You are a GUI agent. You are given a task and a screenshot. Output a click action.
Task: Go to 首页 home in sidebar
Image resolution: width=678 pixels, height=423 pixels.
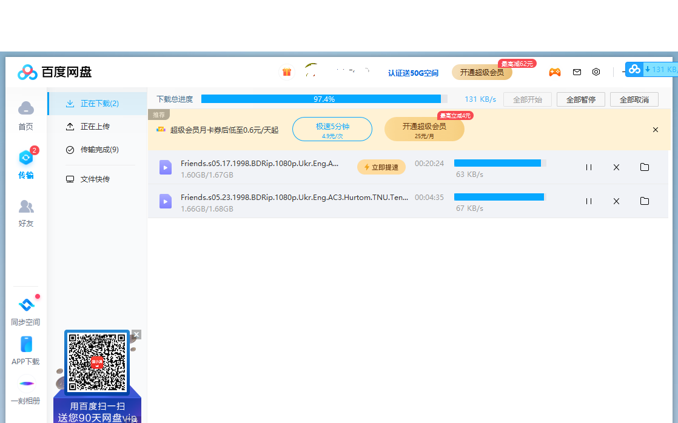click(x=26, y=115)
